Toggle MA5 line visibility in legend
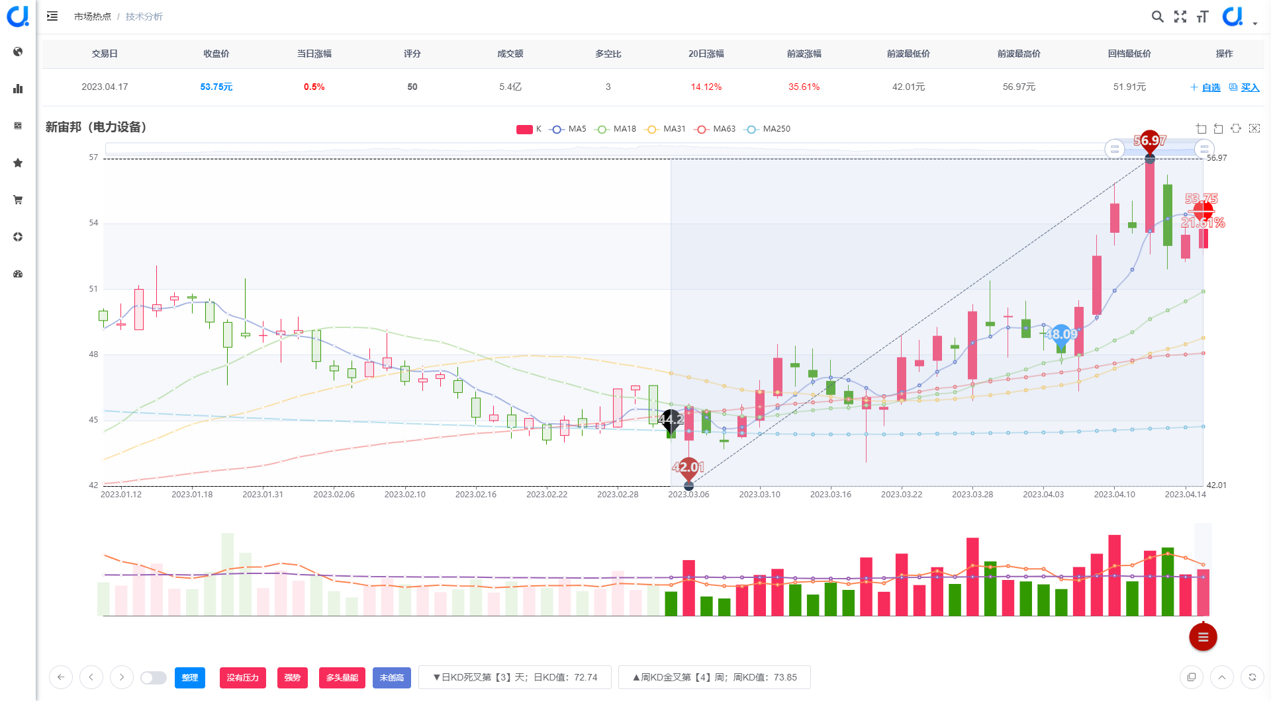Screen dimensions: 1271x701 [568, 129]
